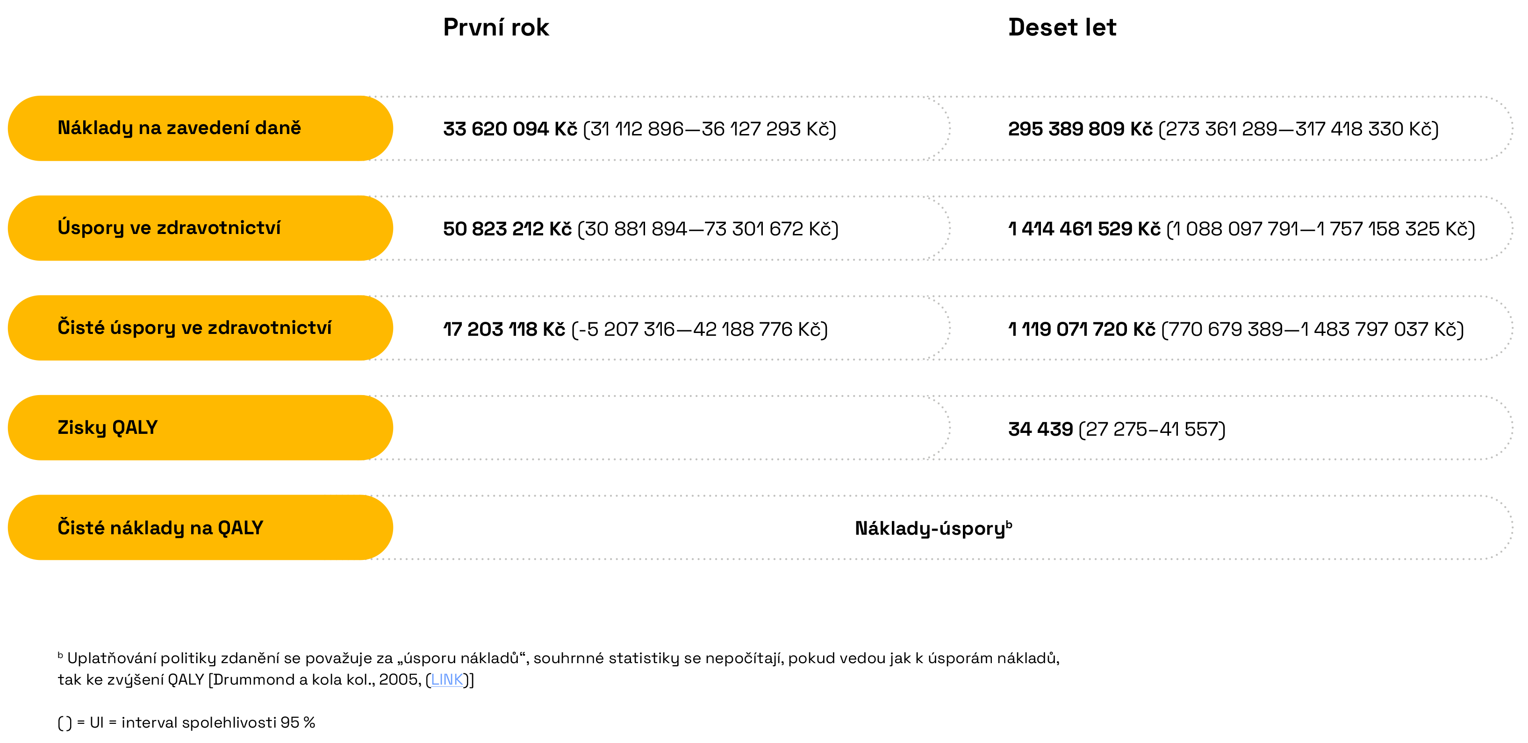Click the 1 414 461 529 Kč value
The image size is (1528, 743).
pyautogui.click(x=1084, y=229)
